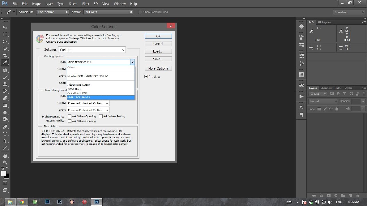This screenshot has height=206, width=367.
Task: Open the CMYK policy dropdown
Action: coord(88,103)
